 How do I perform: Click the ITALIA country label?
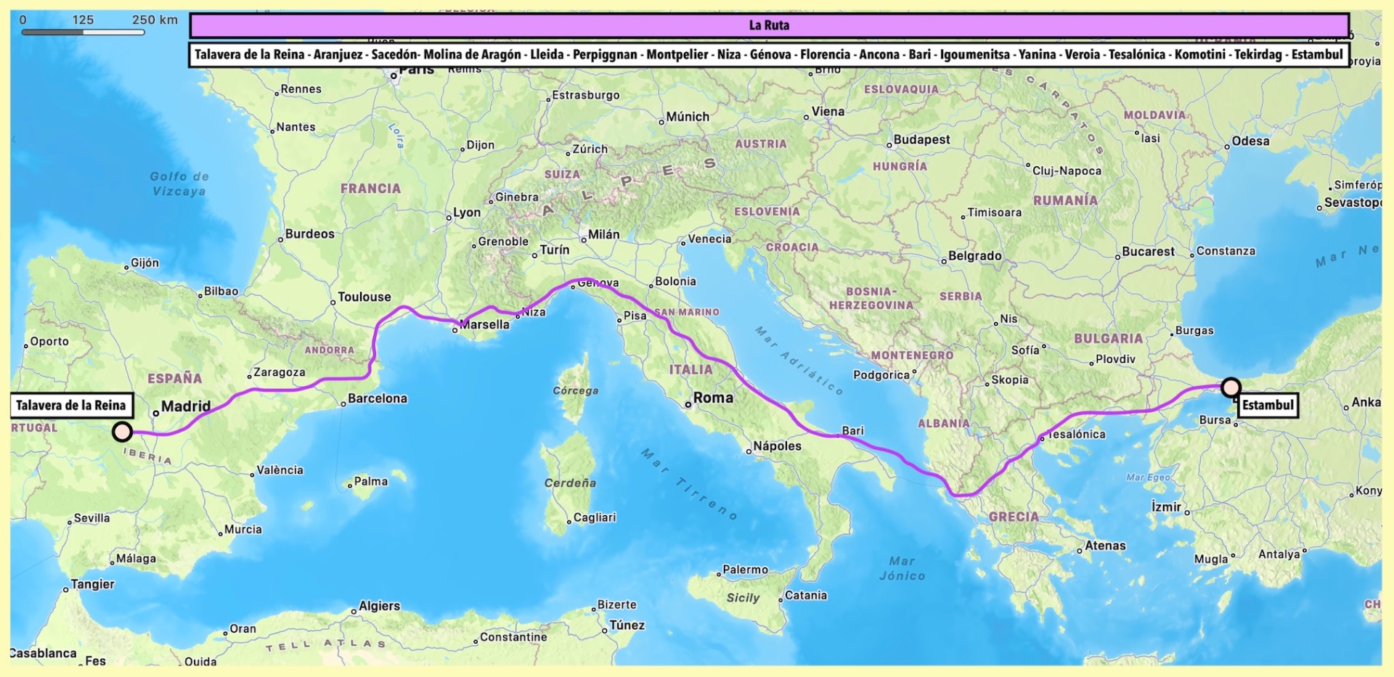[690, 369]
